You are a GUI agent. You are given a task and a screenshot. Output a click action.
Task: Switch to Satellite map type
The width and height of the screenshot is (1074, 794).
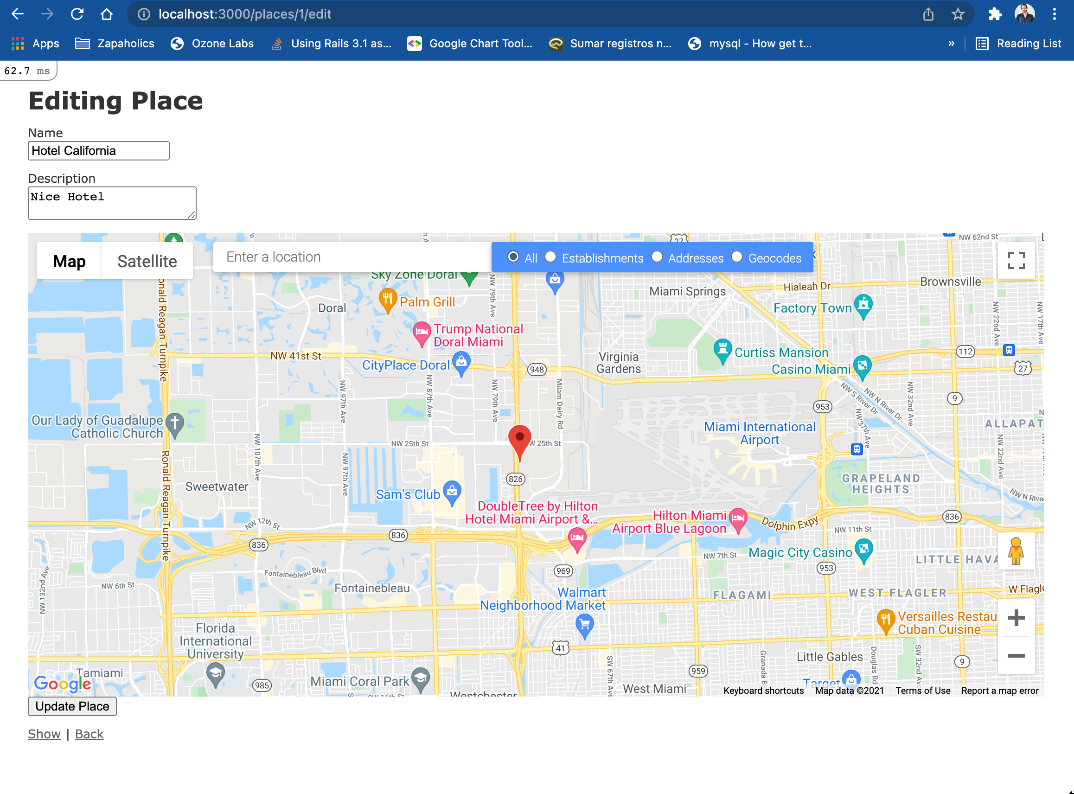(x=147, y=261)
